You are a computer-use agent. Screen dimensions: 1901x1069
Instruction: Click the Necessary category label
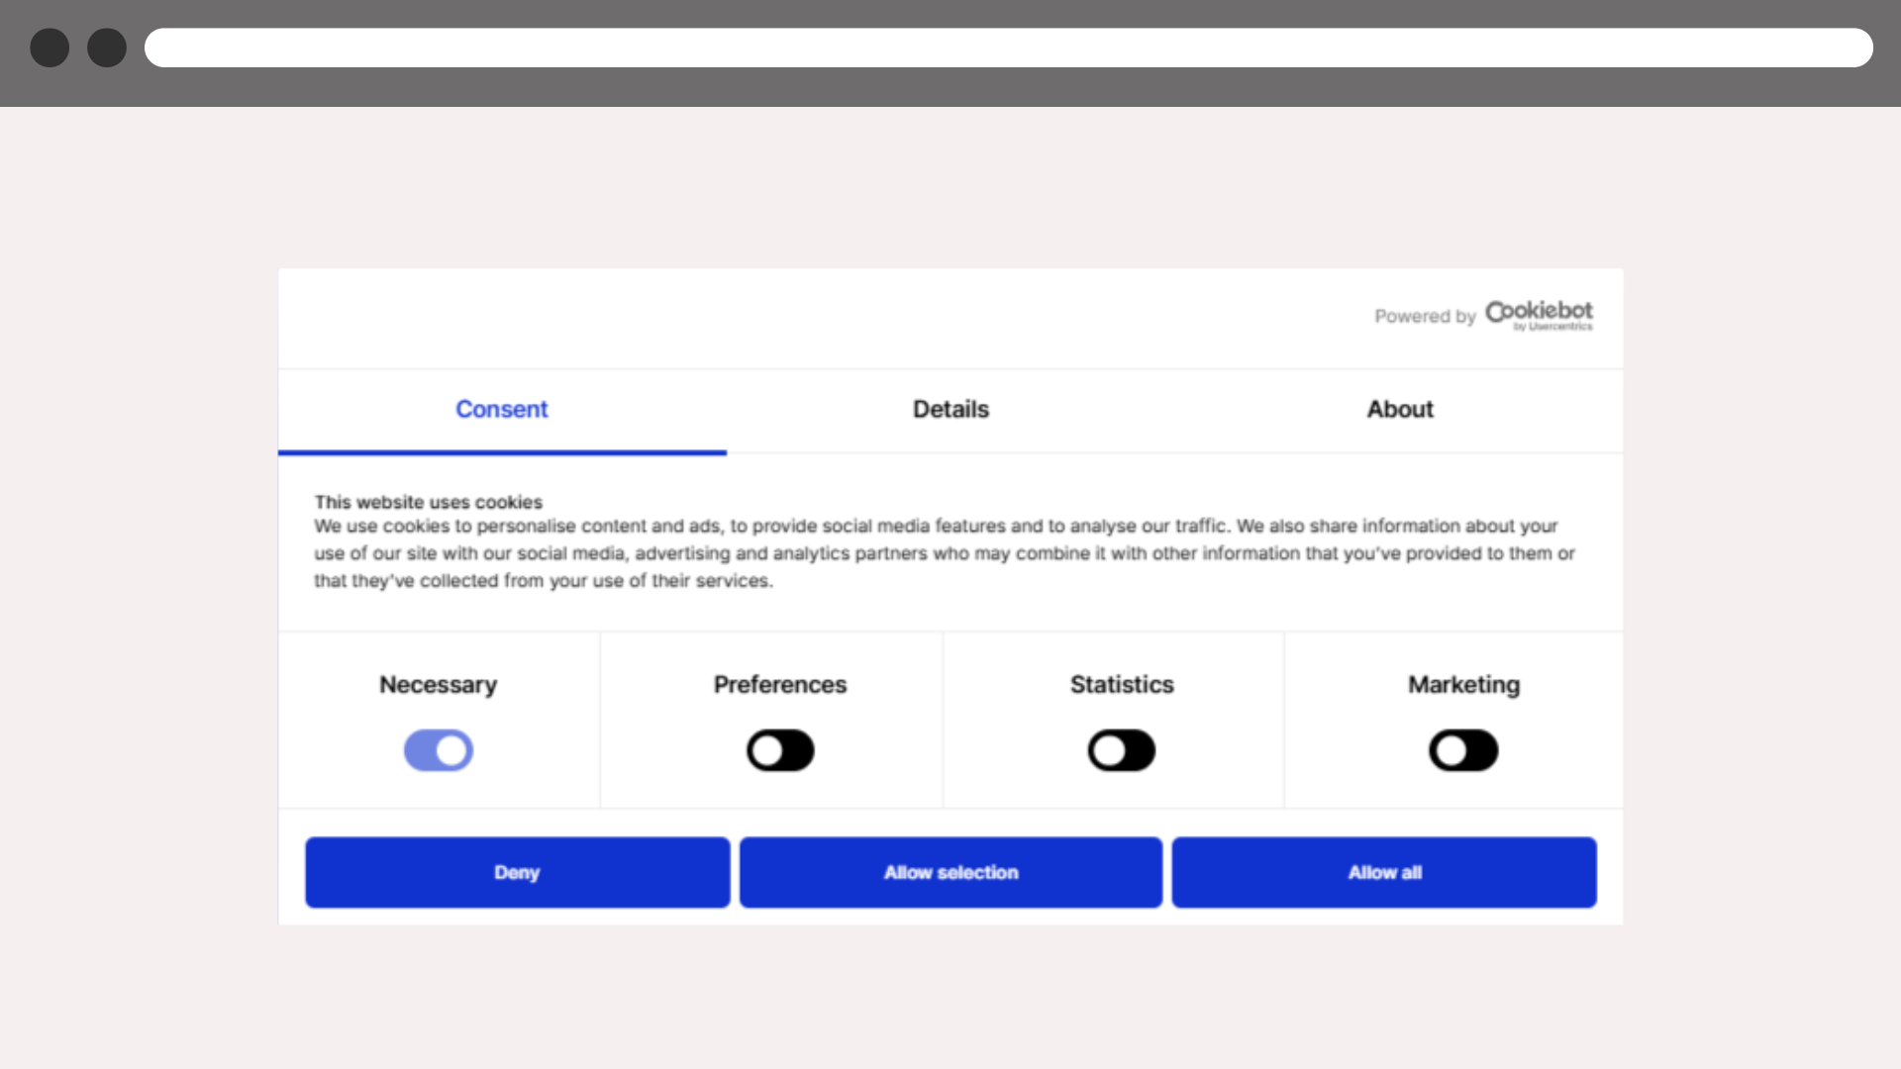(438, 685)
